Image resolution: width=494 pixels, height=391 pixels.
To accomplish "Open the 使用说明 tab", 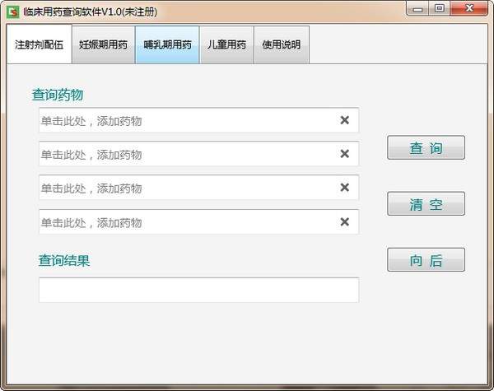I will tap(282, 44).
